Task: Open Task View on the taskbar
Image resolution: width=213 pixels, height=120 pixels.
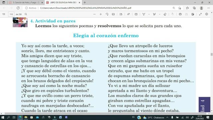Action: click(x=14, y=117)
